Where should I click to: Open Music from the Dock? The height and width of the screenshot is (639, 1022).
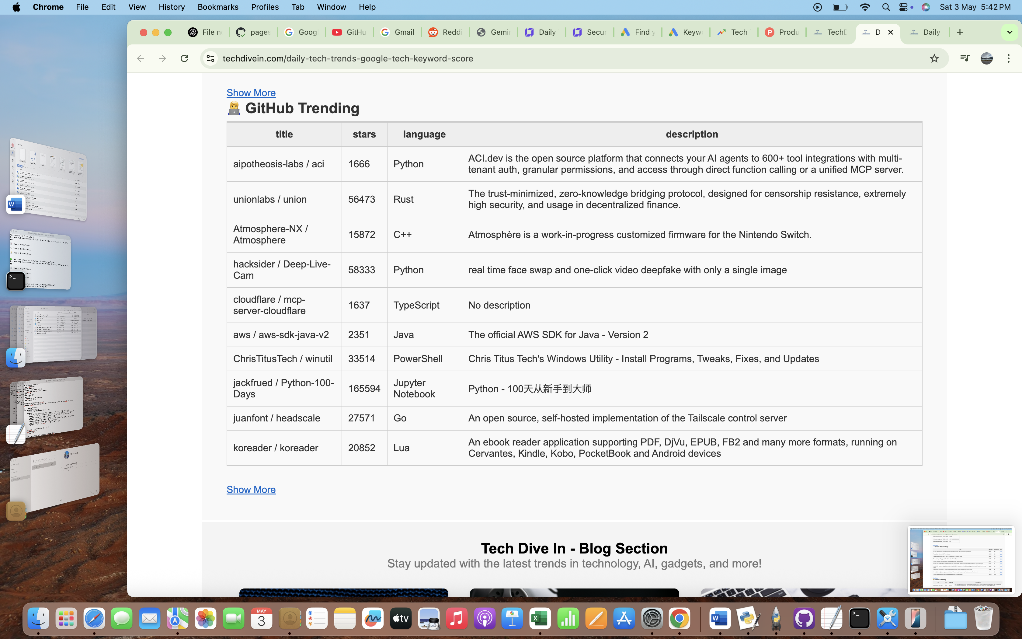pyautogui.click(x=457, y=619)
